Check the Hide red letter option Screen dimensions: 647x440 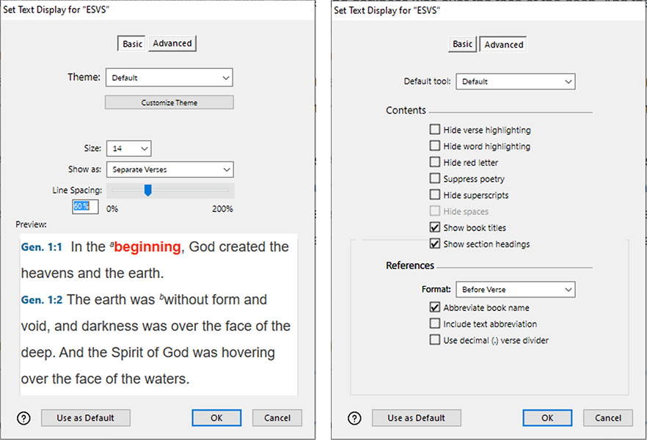(435, 162)
